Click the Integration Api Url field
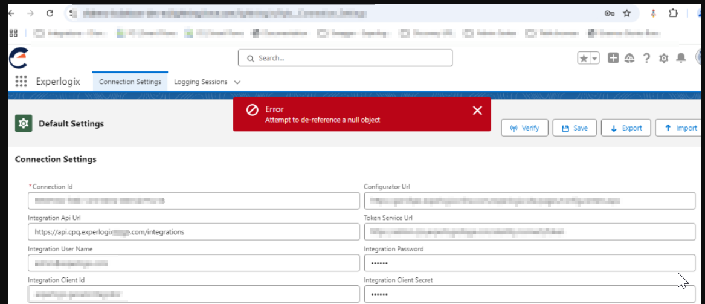This screenshot has width=705, height=304. pos(193,232)
